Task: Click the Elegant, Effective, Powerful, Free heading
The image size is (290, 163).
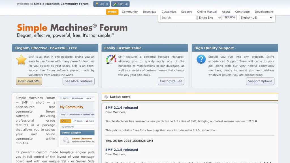Action: (x=46, y=48)
